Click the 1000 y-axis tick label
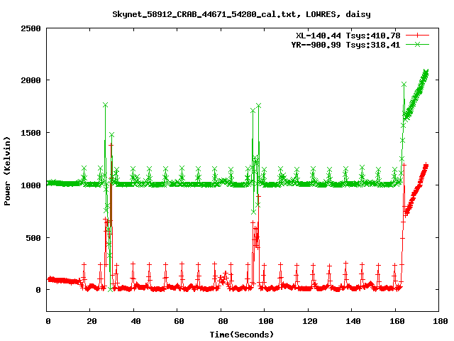 coord(31,185)
